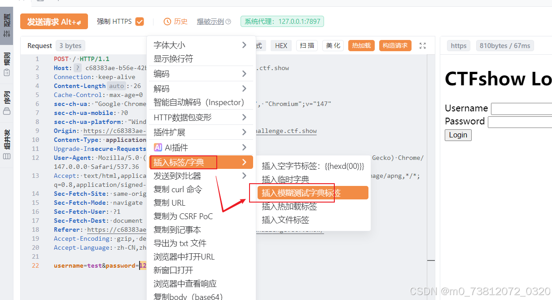Click the 发送请求 button
The width and height of the screenshot is (552, 300).
(x=54, y=22)
